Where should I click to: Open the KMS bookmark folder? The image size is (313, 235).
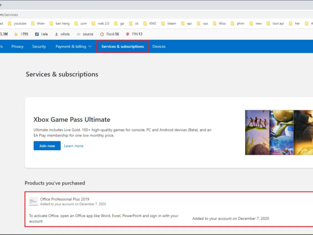click(150, 23)
